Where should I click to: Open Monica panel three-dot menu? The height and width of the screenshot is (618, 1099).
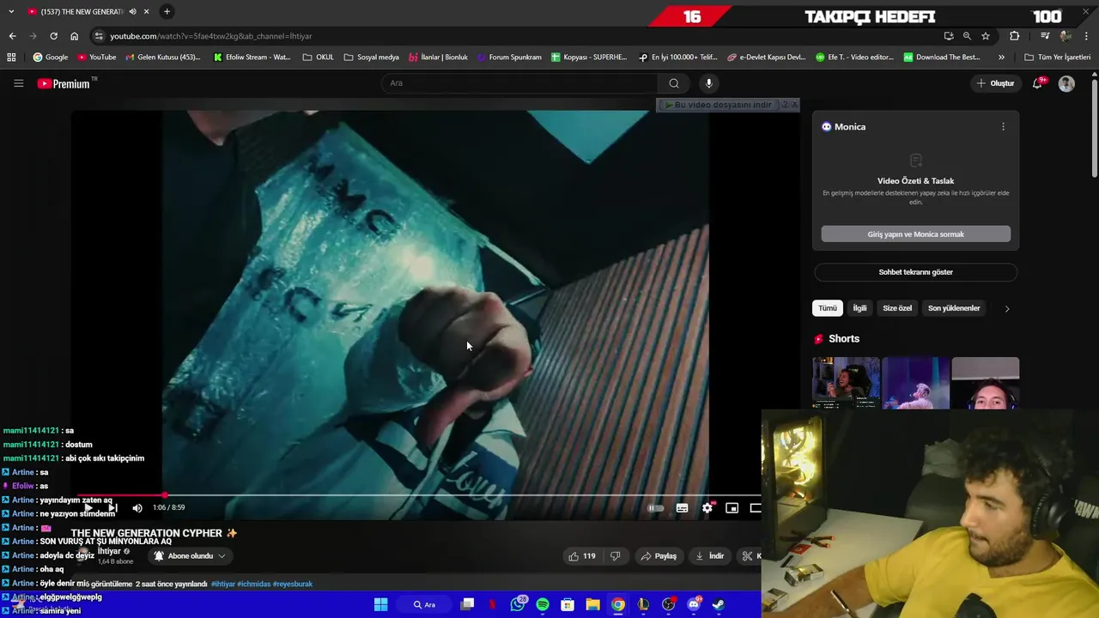pyautogui.click(x=1003, y=126)
